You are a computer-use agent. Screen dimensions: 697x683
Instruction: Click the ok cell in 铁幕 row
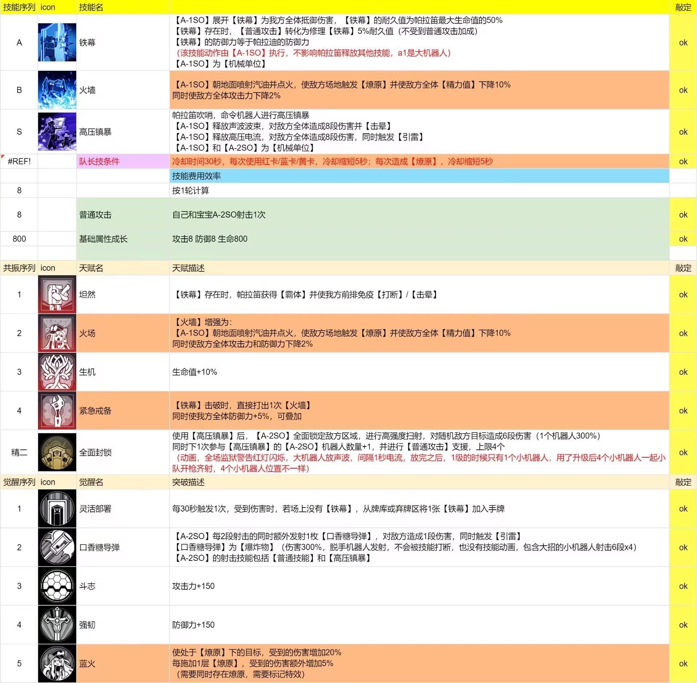[x=683, y=43]
